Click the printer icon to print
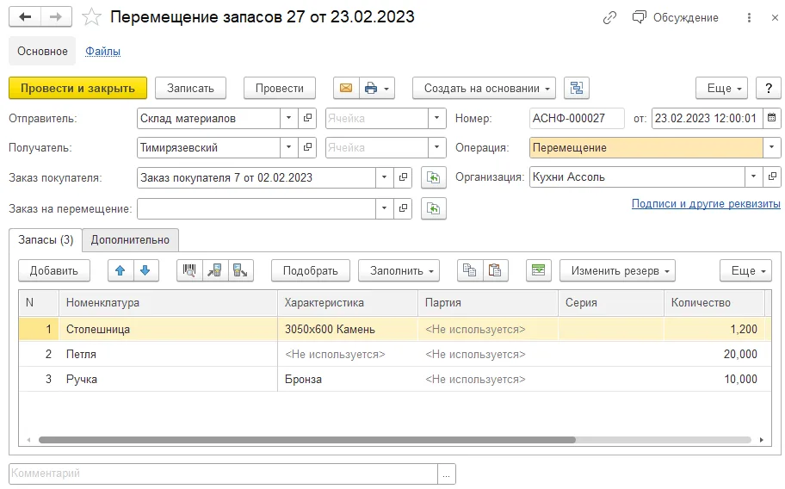Screen dimensions: 785x489 [371, 88]
